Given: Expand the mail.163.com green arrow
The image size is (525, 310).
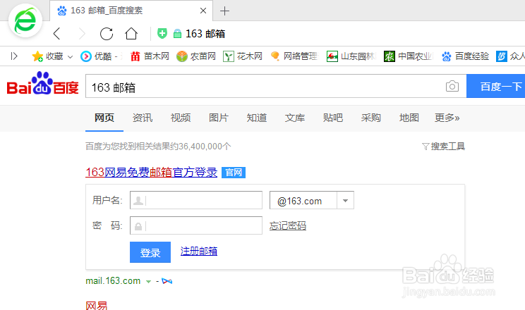Looking at the screenshot, I should point(148,282).
